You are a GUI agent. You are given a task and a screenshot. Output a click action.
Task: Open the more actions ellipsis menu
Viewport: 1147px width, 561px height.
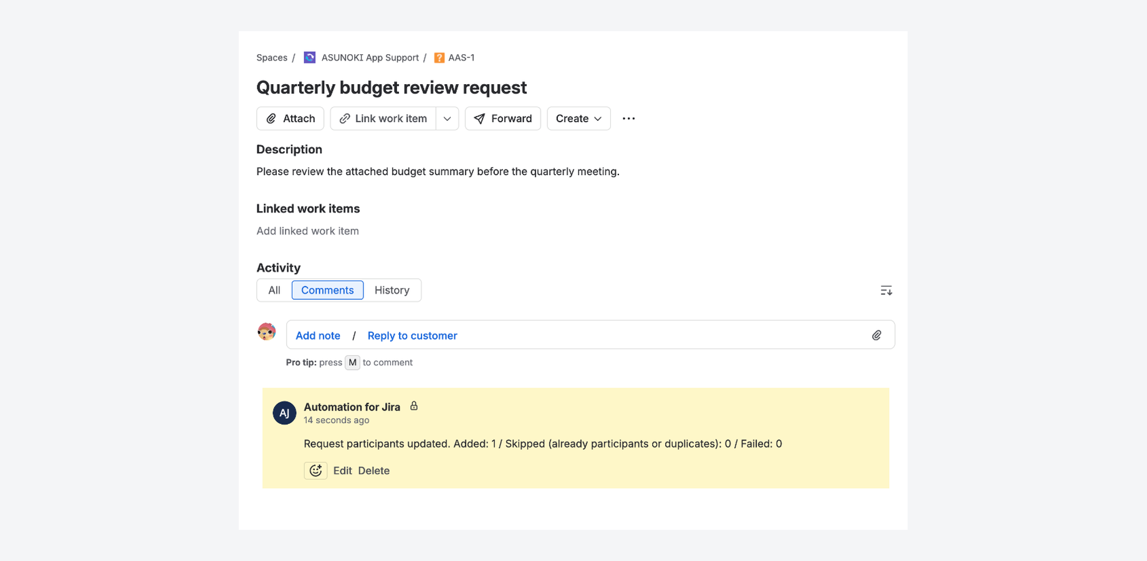coord(628,118)
